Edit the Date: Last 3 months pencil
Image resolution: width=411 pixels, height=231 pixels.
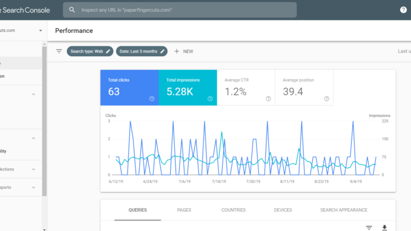click(162, 51)
